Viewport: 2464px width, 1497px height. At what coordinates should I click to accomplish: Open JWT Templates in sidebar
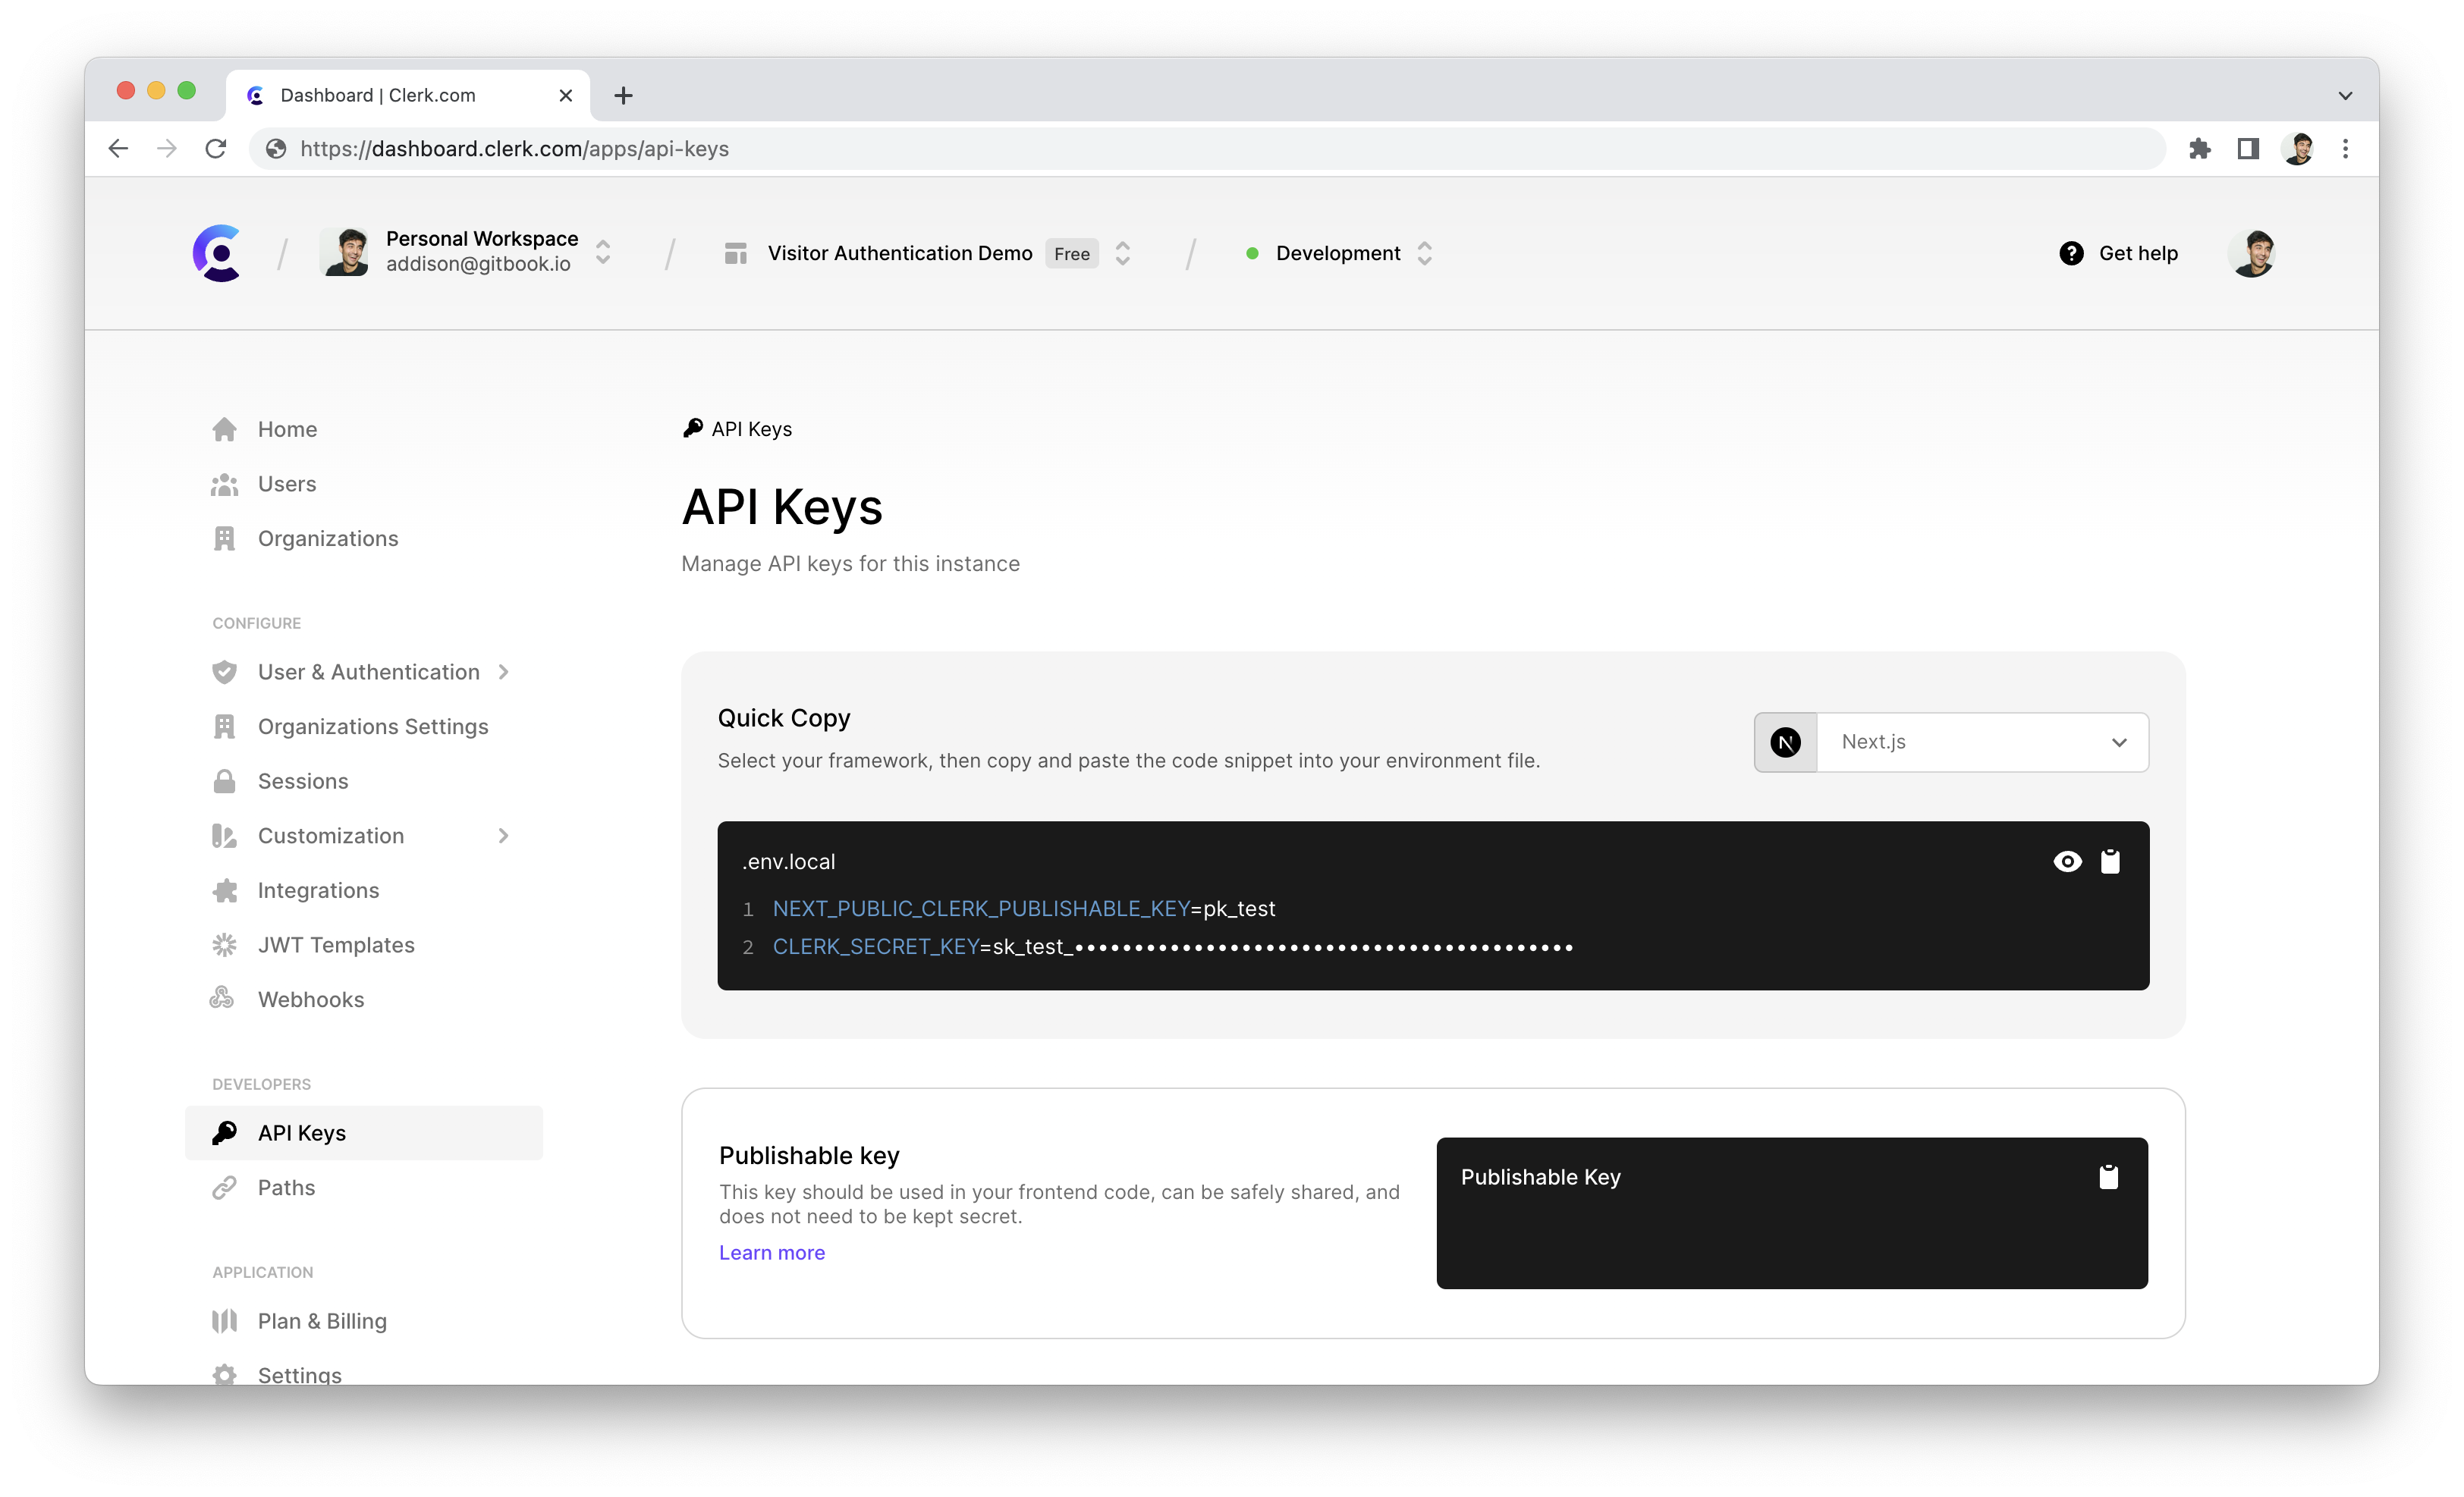[x=335, y=944]
